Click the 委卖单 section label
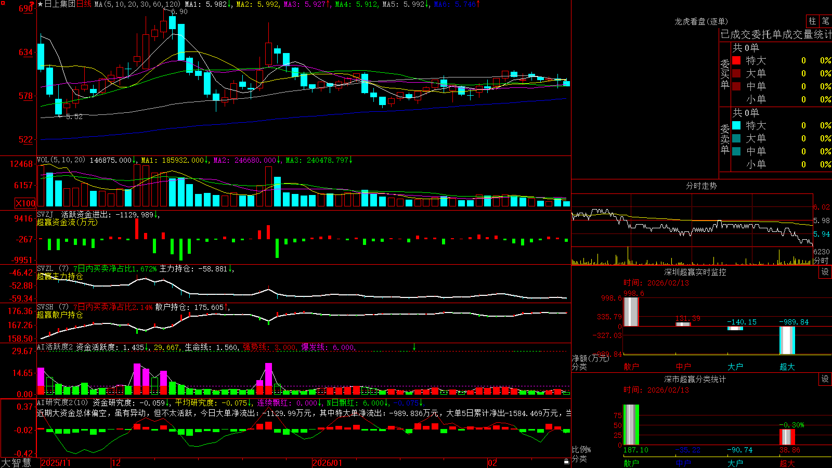This screenshot has width=832, height=468. pyautogui.click(x=725, y=139)
